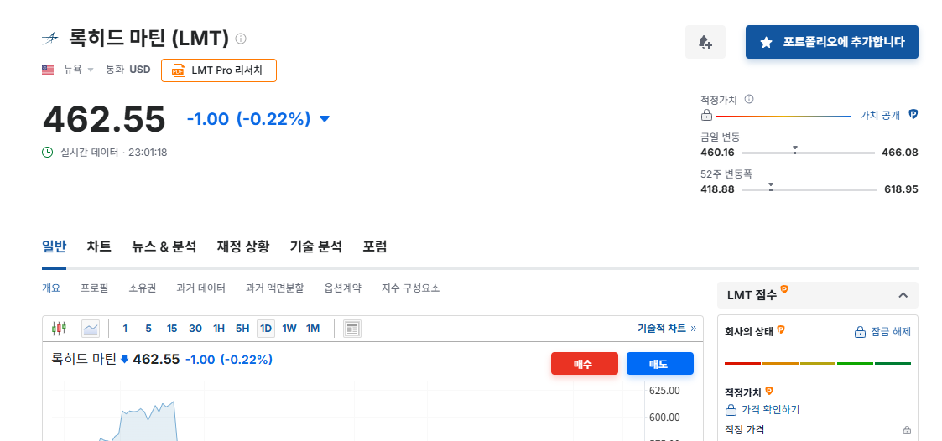Click the Pro badge beside 회사의 상태

point(781,329)
